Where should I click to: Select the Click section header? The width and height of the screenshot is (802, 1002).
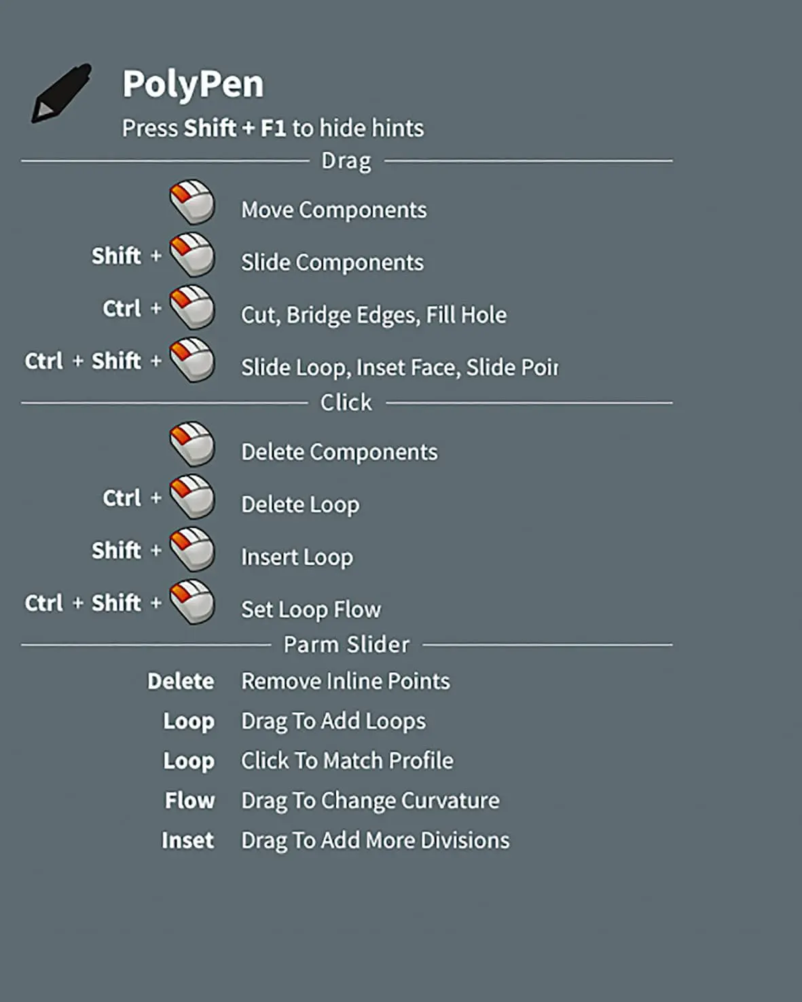click(x=346, y=403)
